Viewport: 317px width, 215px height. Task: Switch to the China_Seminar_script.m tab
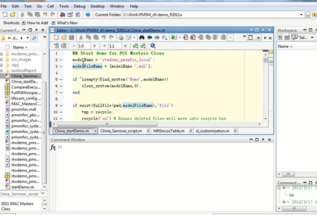pos(121,131)
